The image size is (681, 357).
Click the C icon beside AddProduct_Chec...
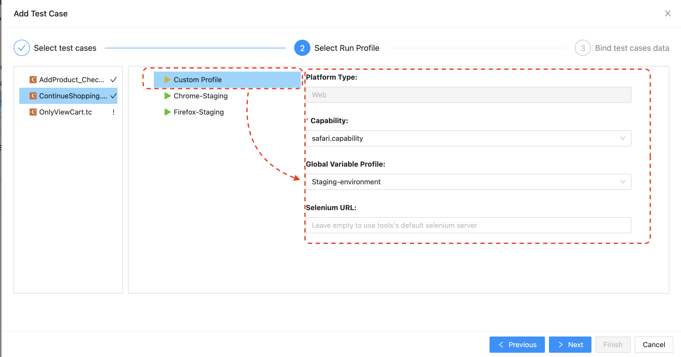pos(33,80)
